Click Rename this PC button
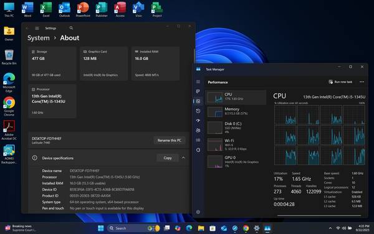This screenshot has height=234, width=374. [x=170, y=140]
